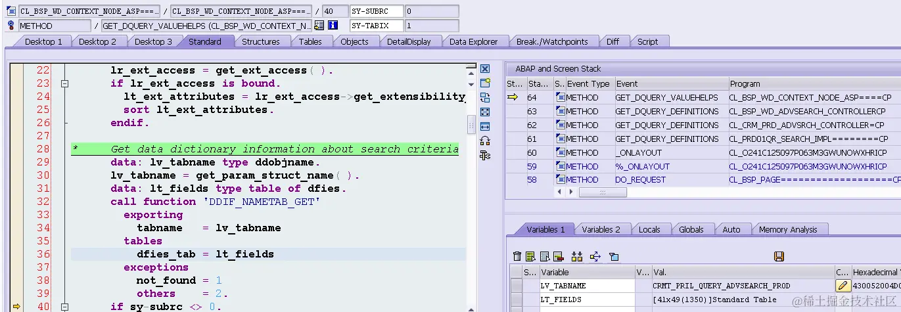Click the small icon before the blue info icon
Image resolution: width=901 pixels, height=312 pixels.
click(x=319, y=26)
